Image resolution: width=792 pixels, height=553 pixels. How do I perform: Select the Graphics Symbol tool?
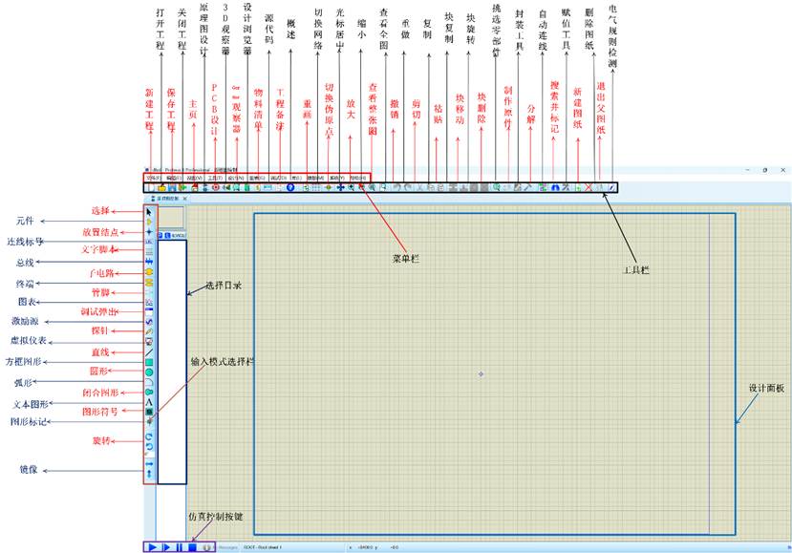[149, 412]
